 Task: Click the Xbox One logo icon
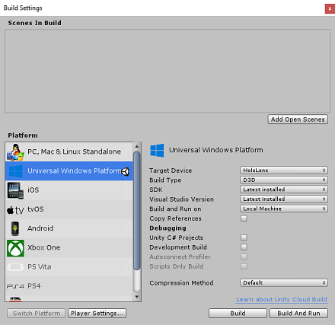pyautogui.click(x=15, y=248)
